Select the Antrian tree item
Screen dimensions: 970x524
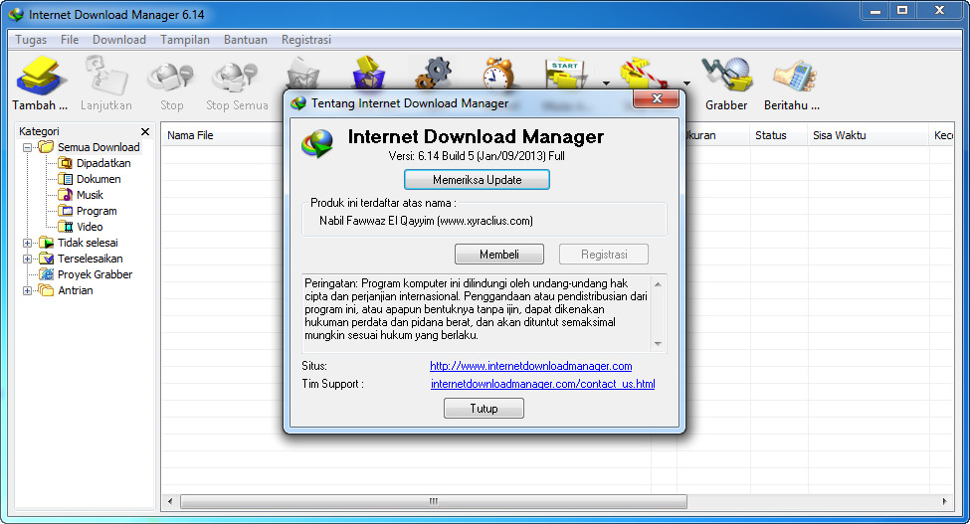point(75,290)
